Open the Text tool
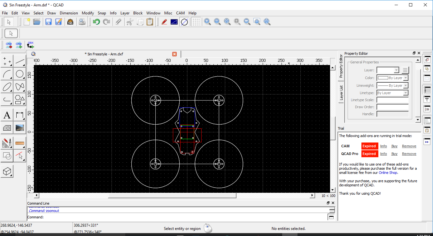 pyautogui.click(x=7, y=115)
